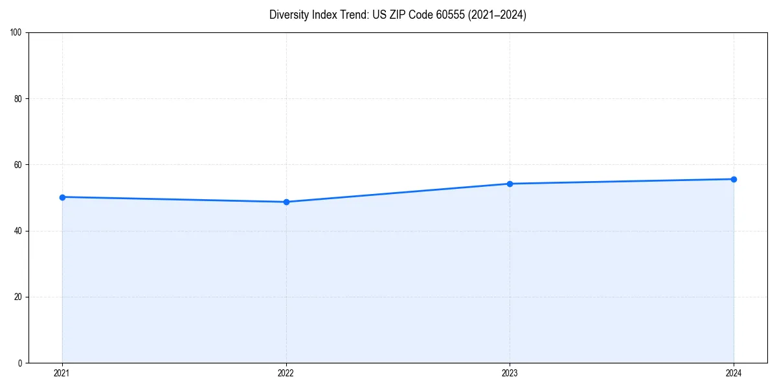777x388 pixels.
Task: Click the 0 y-axis tick label
Action: coord(19,362)
